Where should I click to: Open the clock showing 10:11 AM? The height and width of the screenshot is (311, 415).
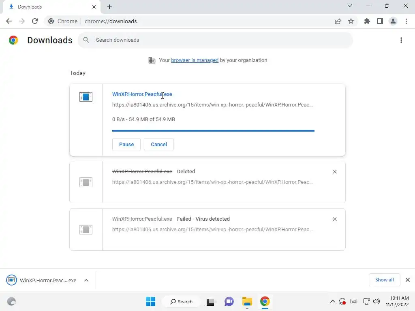click(x=397, y=301)
